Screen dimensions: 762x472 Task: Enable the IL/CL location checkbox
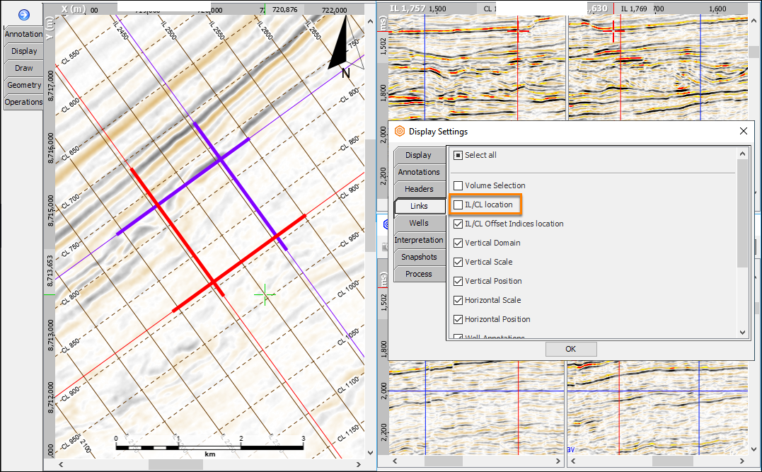pos(458,205)
